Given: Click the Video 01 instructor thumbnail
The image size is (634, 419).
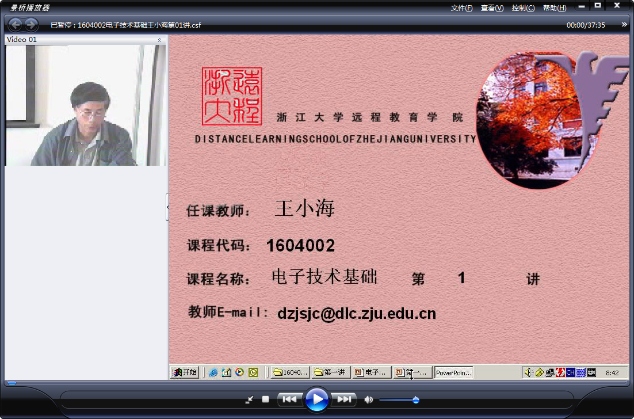Looking at the screenshot, I should 85,105.
